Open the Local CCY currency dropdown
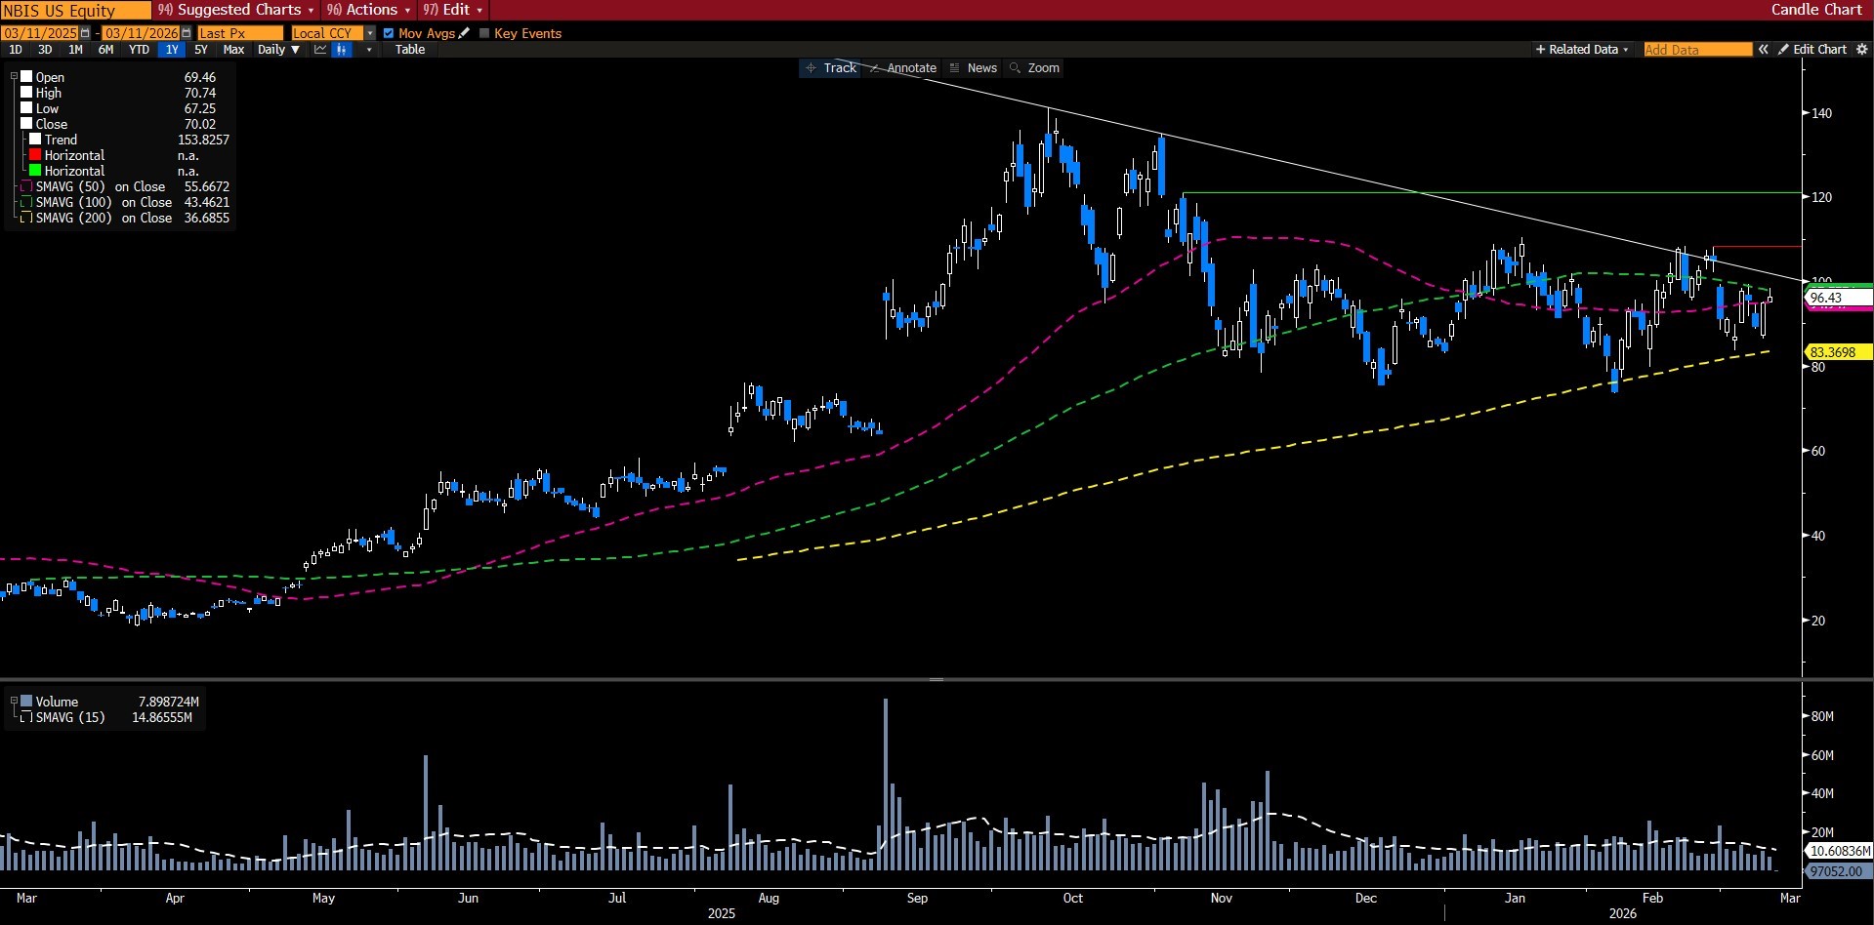Image resolution: width=1874 pixels, height=925 pixels. point(370,33)
